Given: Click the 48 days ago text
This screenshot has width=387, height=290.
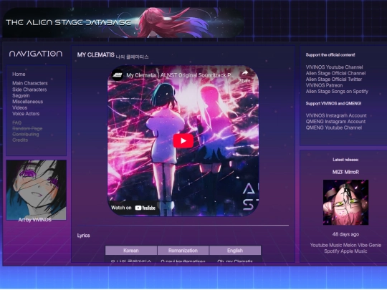Looking at the screenshot, I should click(345, 235).
